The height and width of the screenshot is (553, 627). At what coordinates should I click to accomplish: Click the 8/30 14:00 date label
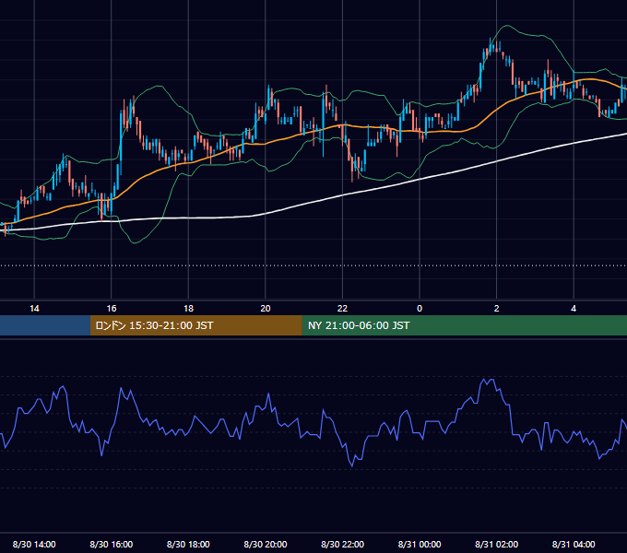tap(34, 544)
